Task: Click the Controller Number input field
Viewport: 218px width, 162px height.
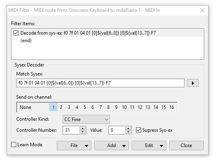Action: click(71, 130)
